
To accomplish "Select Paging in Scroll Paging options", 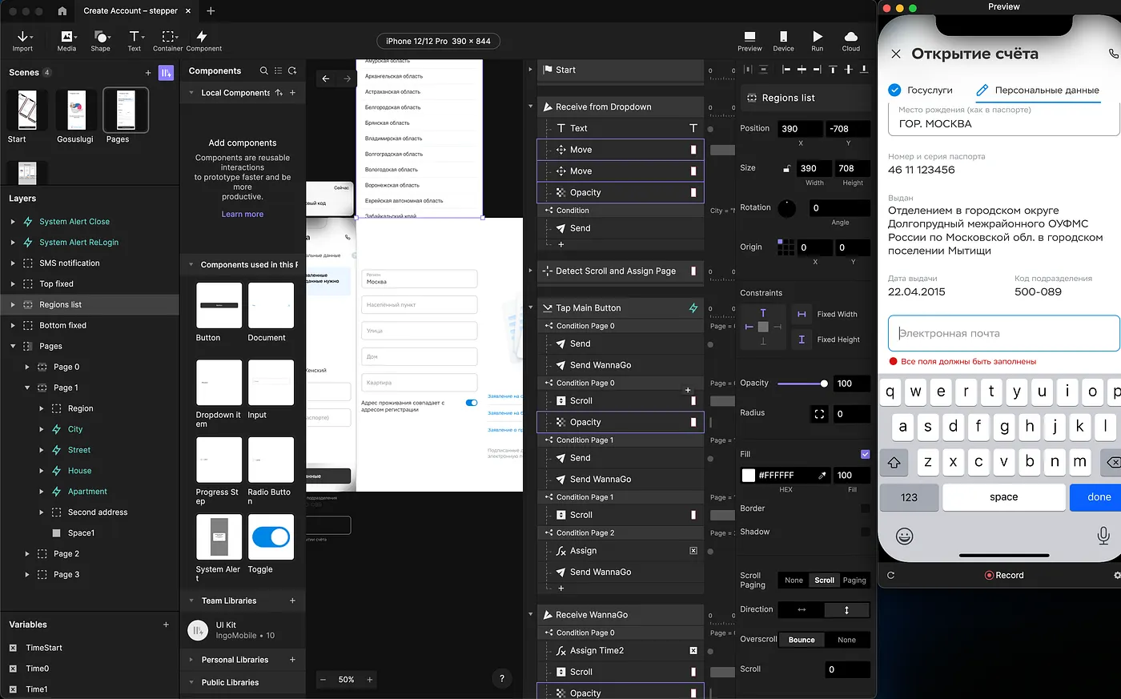I will tap(854, 580).
